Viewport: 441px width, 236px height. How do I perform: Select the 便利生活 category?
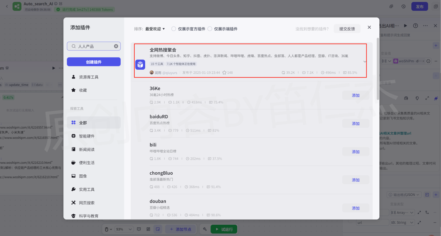94,163
